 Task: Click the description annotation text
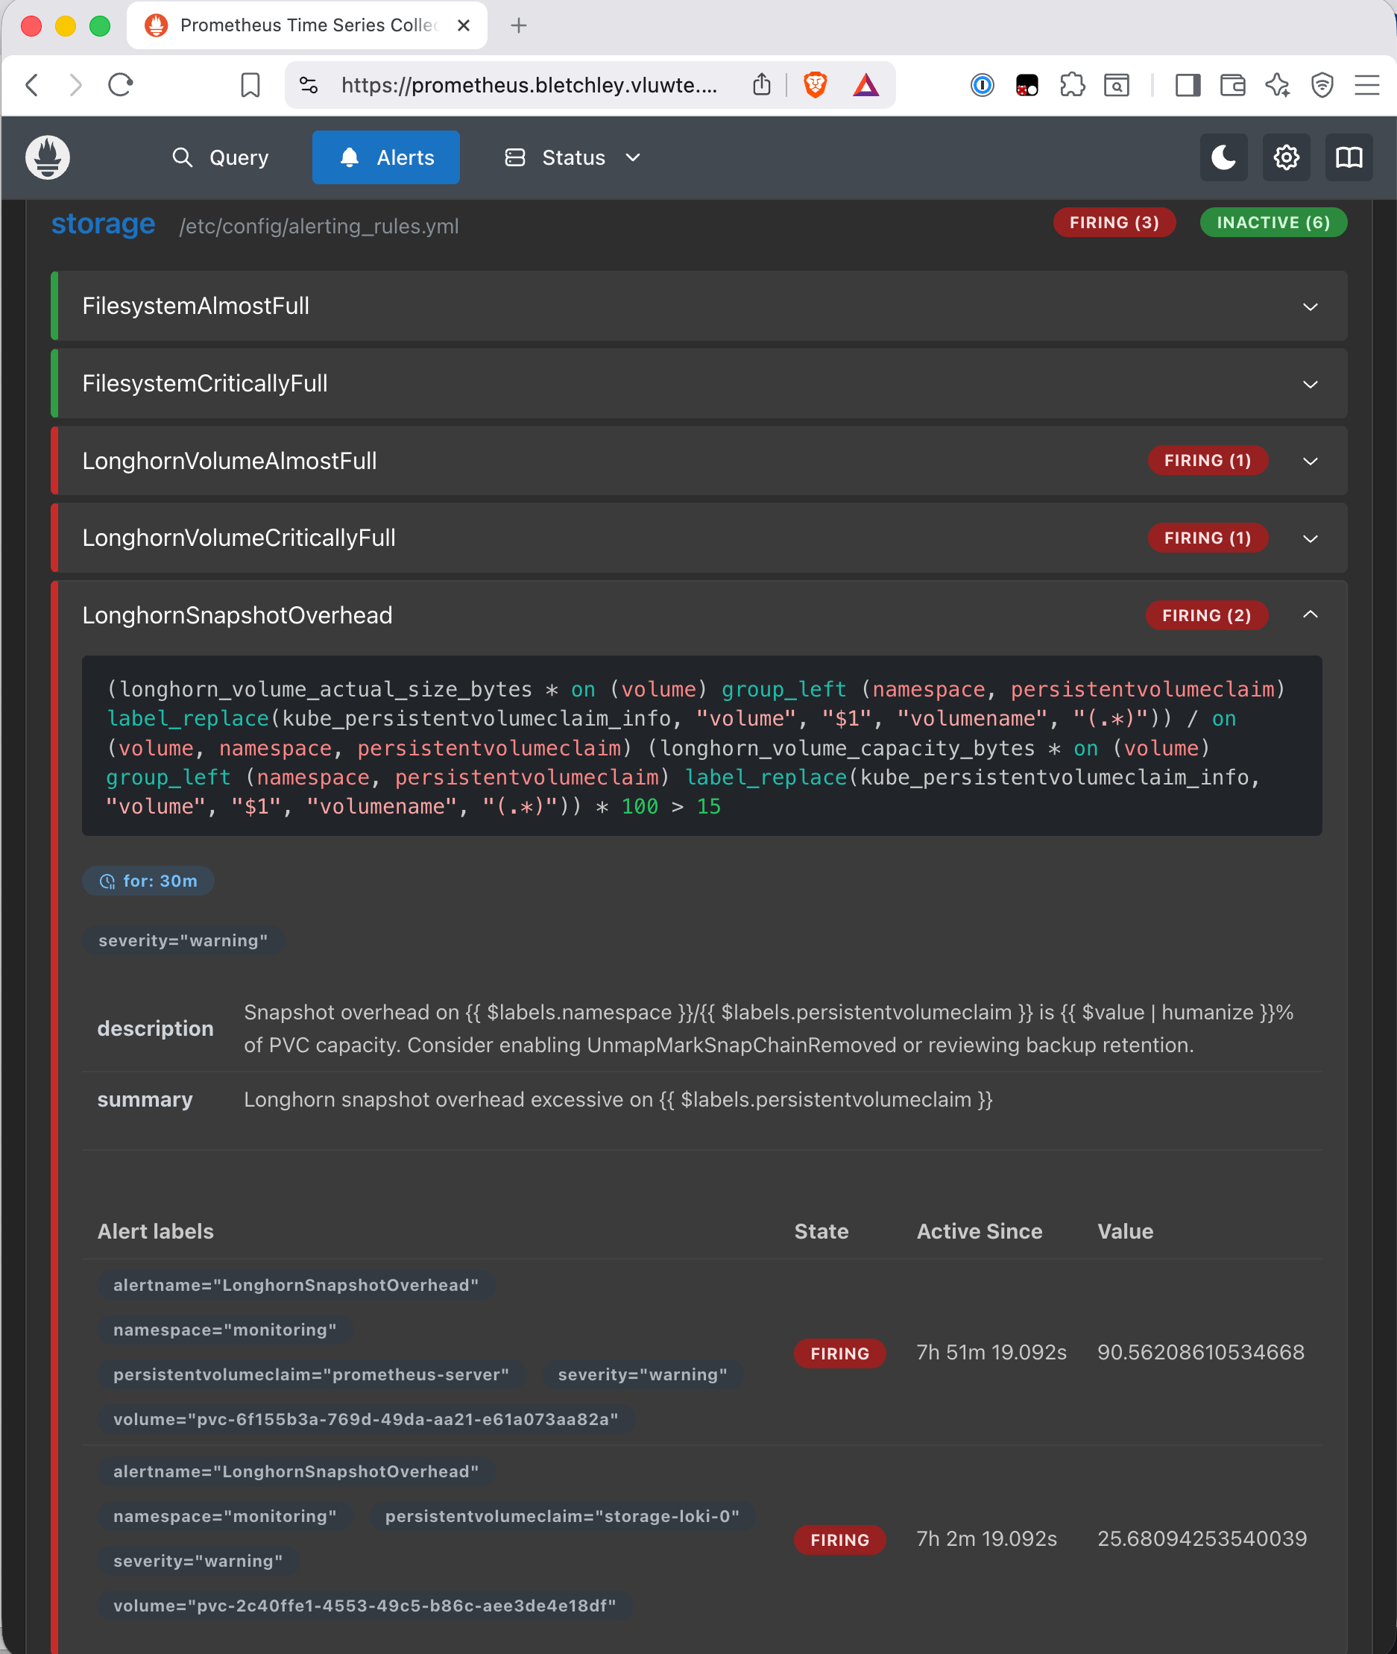(x=768, y=1029)
